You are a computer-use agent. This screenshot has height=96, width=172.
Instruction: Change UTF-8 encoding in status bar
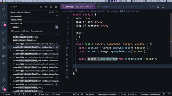pyautogui.click(x=76, y=94)
